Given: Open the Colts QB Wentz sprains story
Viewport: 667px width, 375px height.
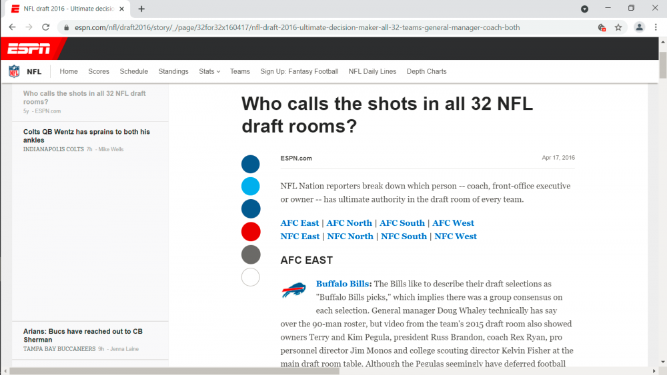Looking at the screenshot, I should point(86,136).
